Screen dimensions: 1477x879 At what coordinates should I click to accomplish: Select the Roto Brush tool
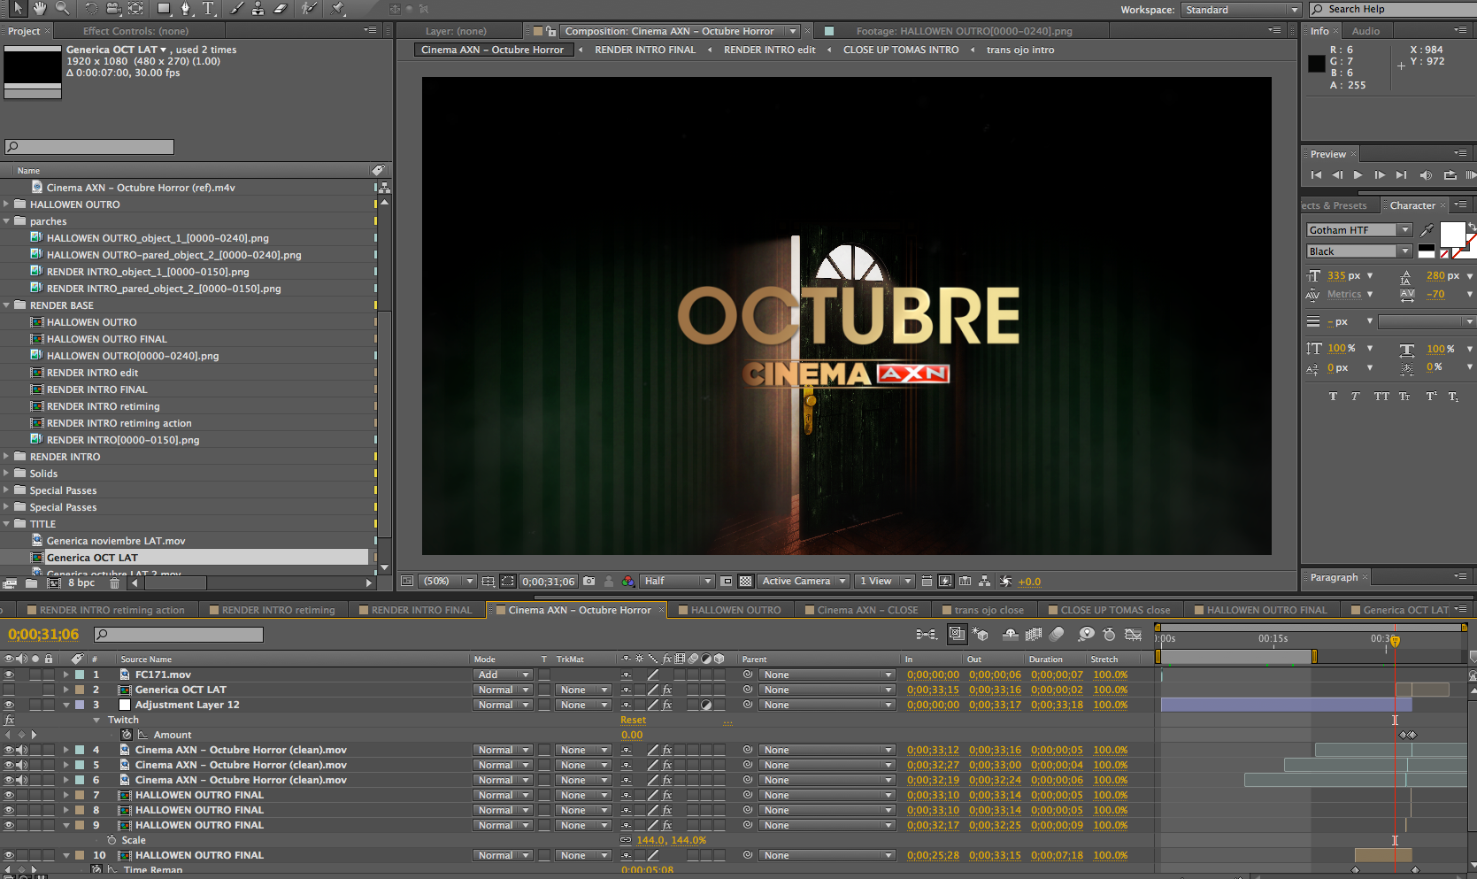click(308, 8)
